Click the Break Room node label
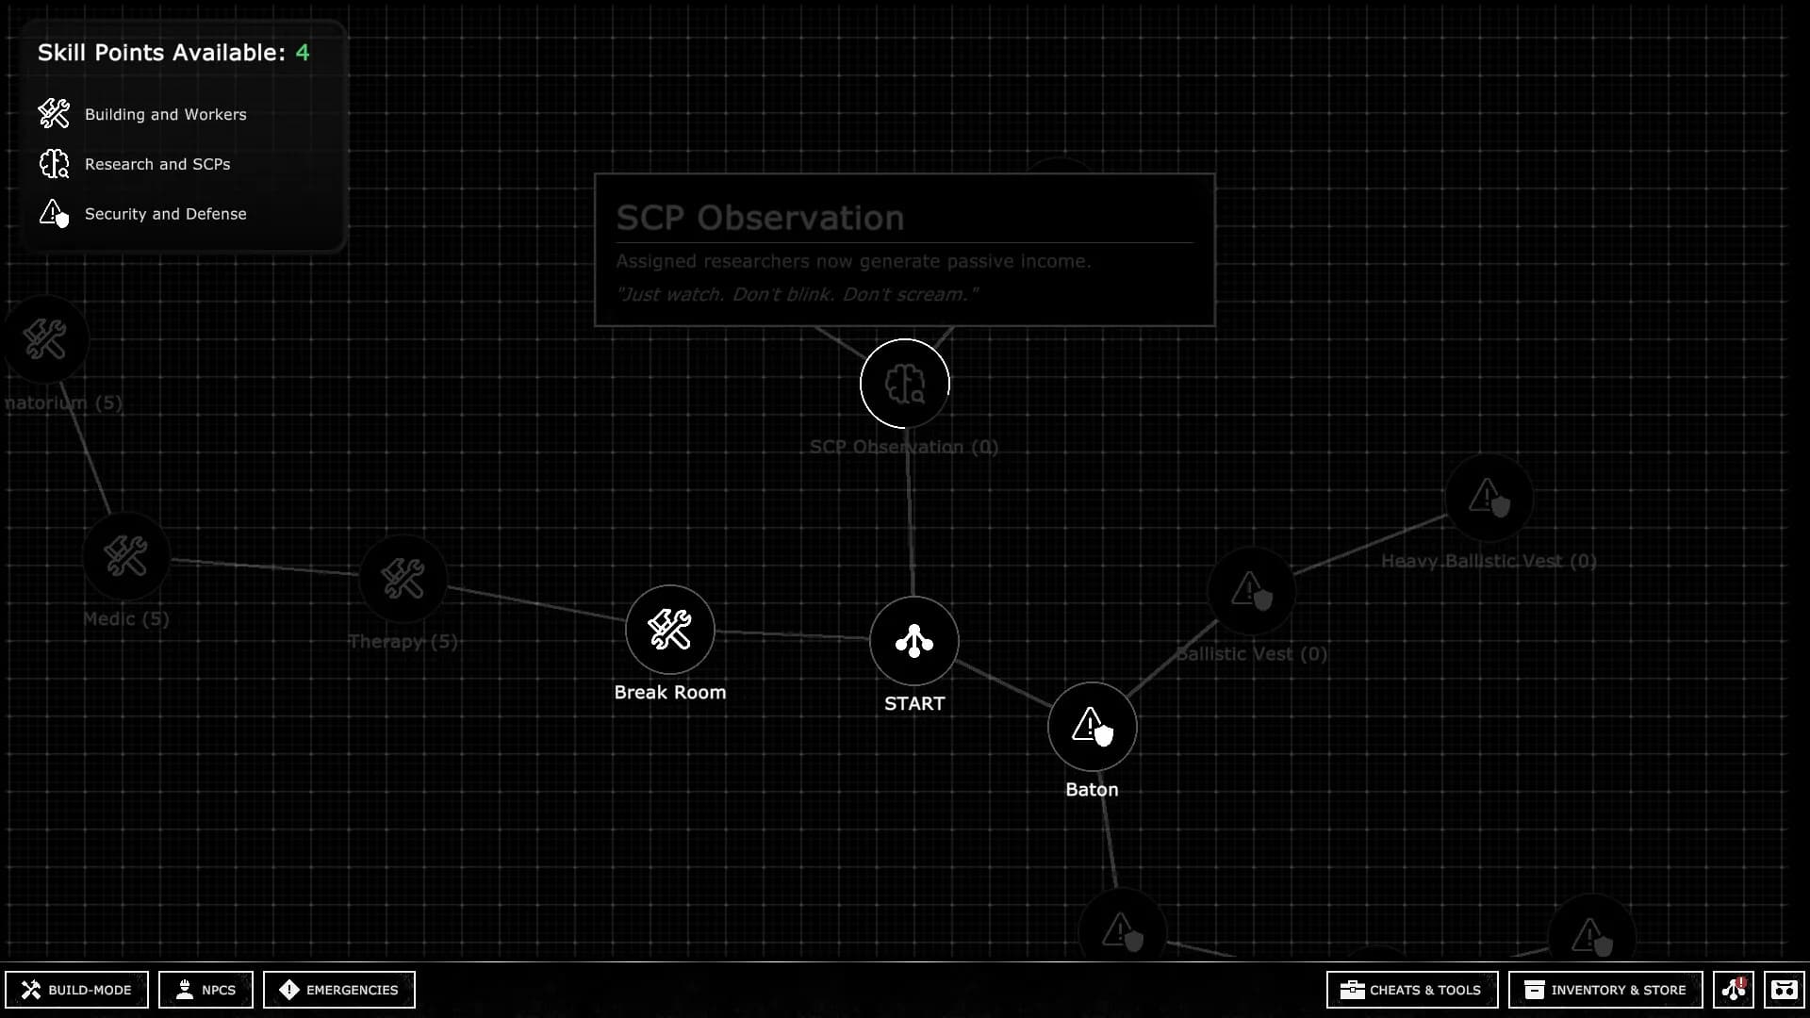Viewport: 1810px width, 1018px height. (x=670, y=692)
